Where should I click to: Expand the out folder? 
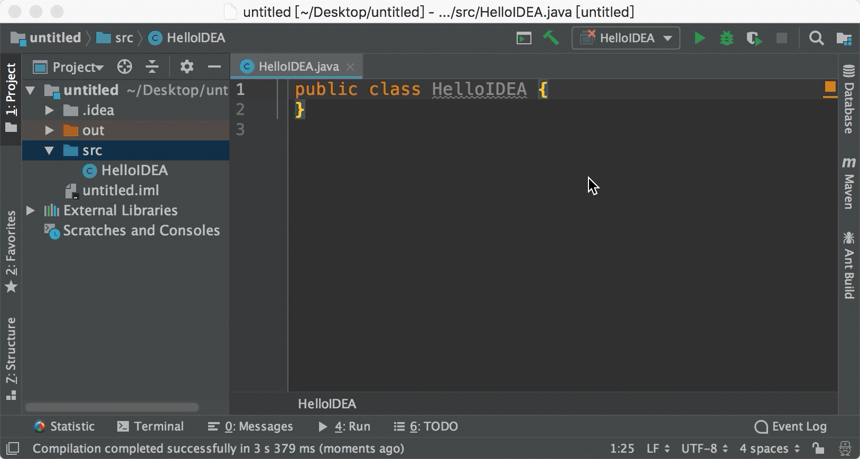click(x=50, y=130)
